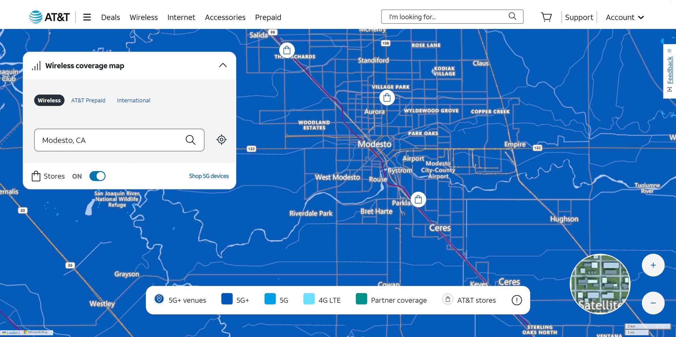Click the Westley map label
The height and width of the screenshot is (337, 676).
pos(102,304)
